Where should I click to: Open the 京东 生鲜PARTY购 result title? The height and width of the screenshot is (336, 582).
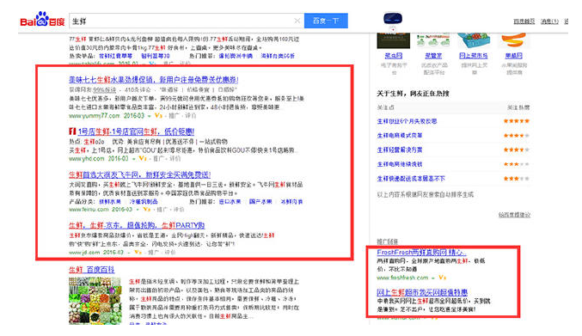click(x=137, y=225)
